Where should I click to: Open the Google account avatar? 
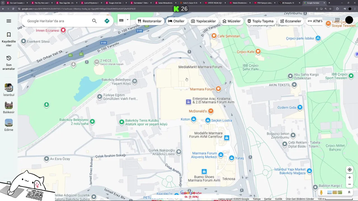point(349,20)
